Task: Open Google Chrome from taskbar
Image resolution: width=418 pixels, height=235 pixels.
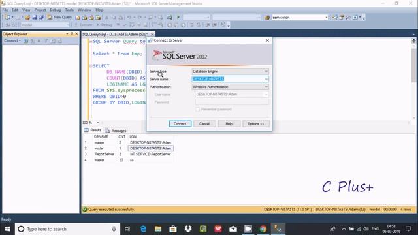Action: pos(263,229)
